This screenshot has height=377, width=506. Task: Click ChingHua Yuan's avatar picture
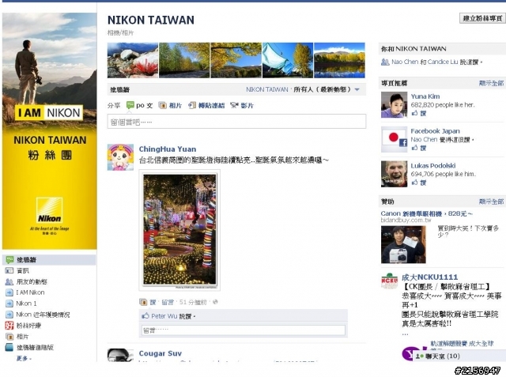coord(120,157)
